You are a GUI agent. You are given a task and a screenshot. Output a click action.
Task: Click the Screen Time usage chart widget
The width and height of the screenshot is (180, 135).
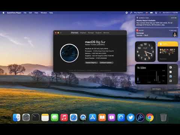click(x=156, y=74)
